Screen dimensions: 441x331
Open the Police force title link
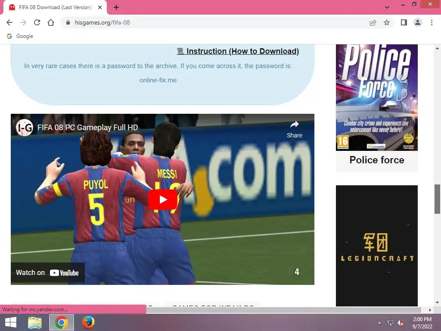pos(377,160)
